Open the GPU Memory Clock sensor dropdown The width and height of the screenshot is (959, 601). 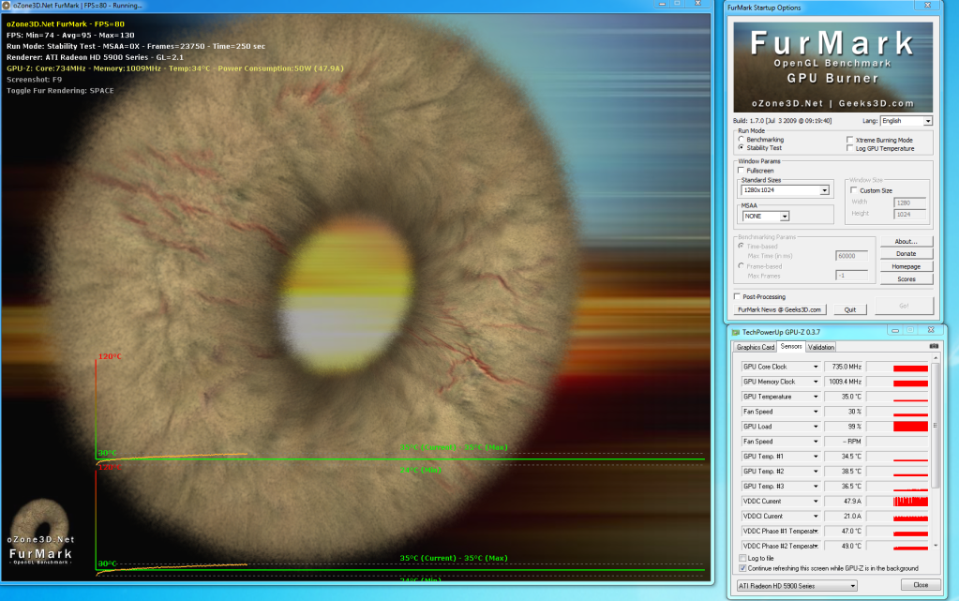click(x=816, y=382)
